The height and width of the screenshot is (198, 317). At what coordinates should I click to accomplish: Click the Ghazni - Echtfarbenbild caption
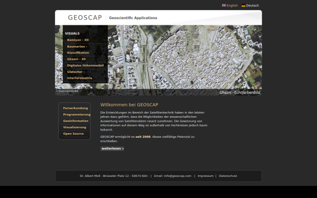coord(240,92)
